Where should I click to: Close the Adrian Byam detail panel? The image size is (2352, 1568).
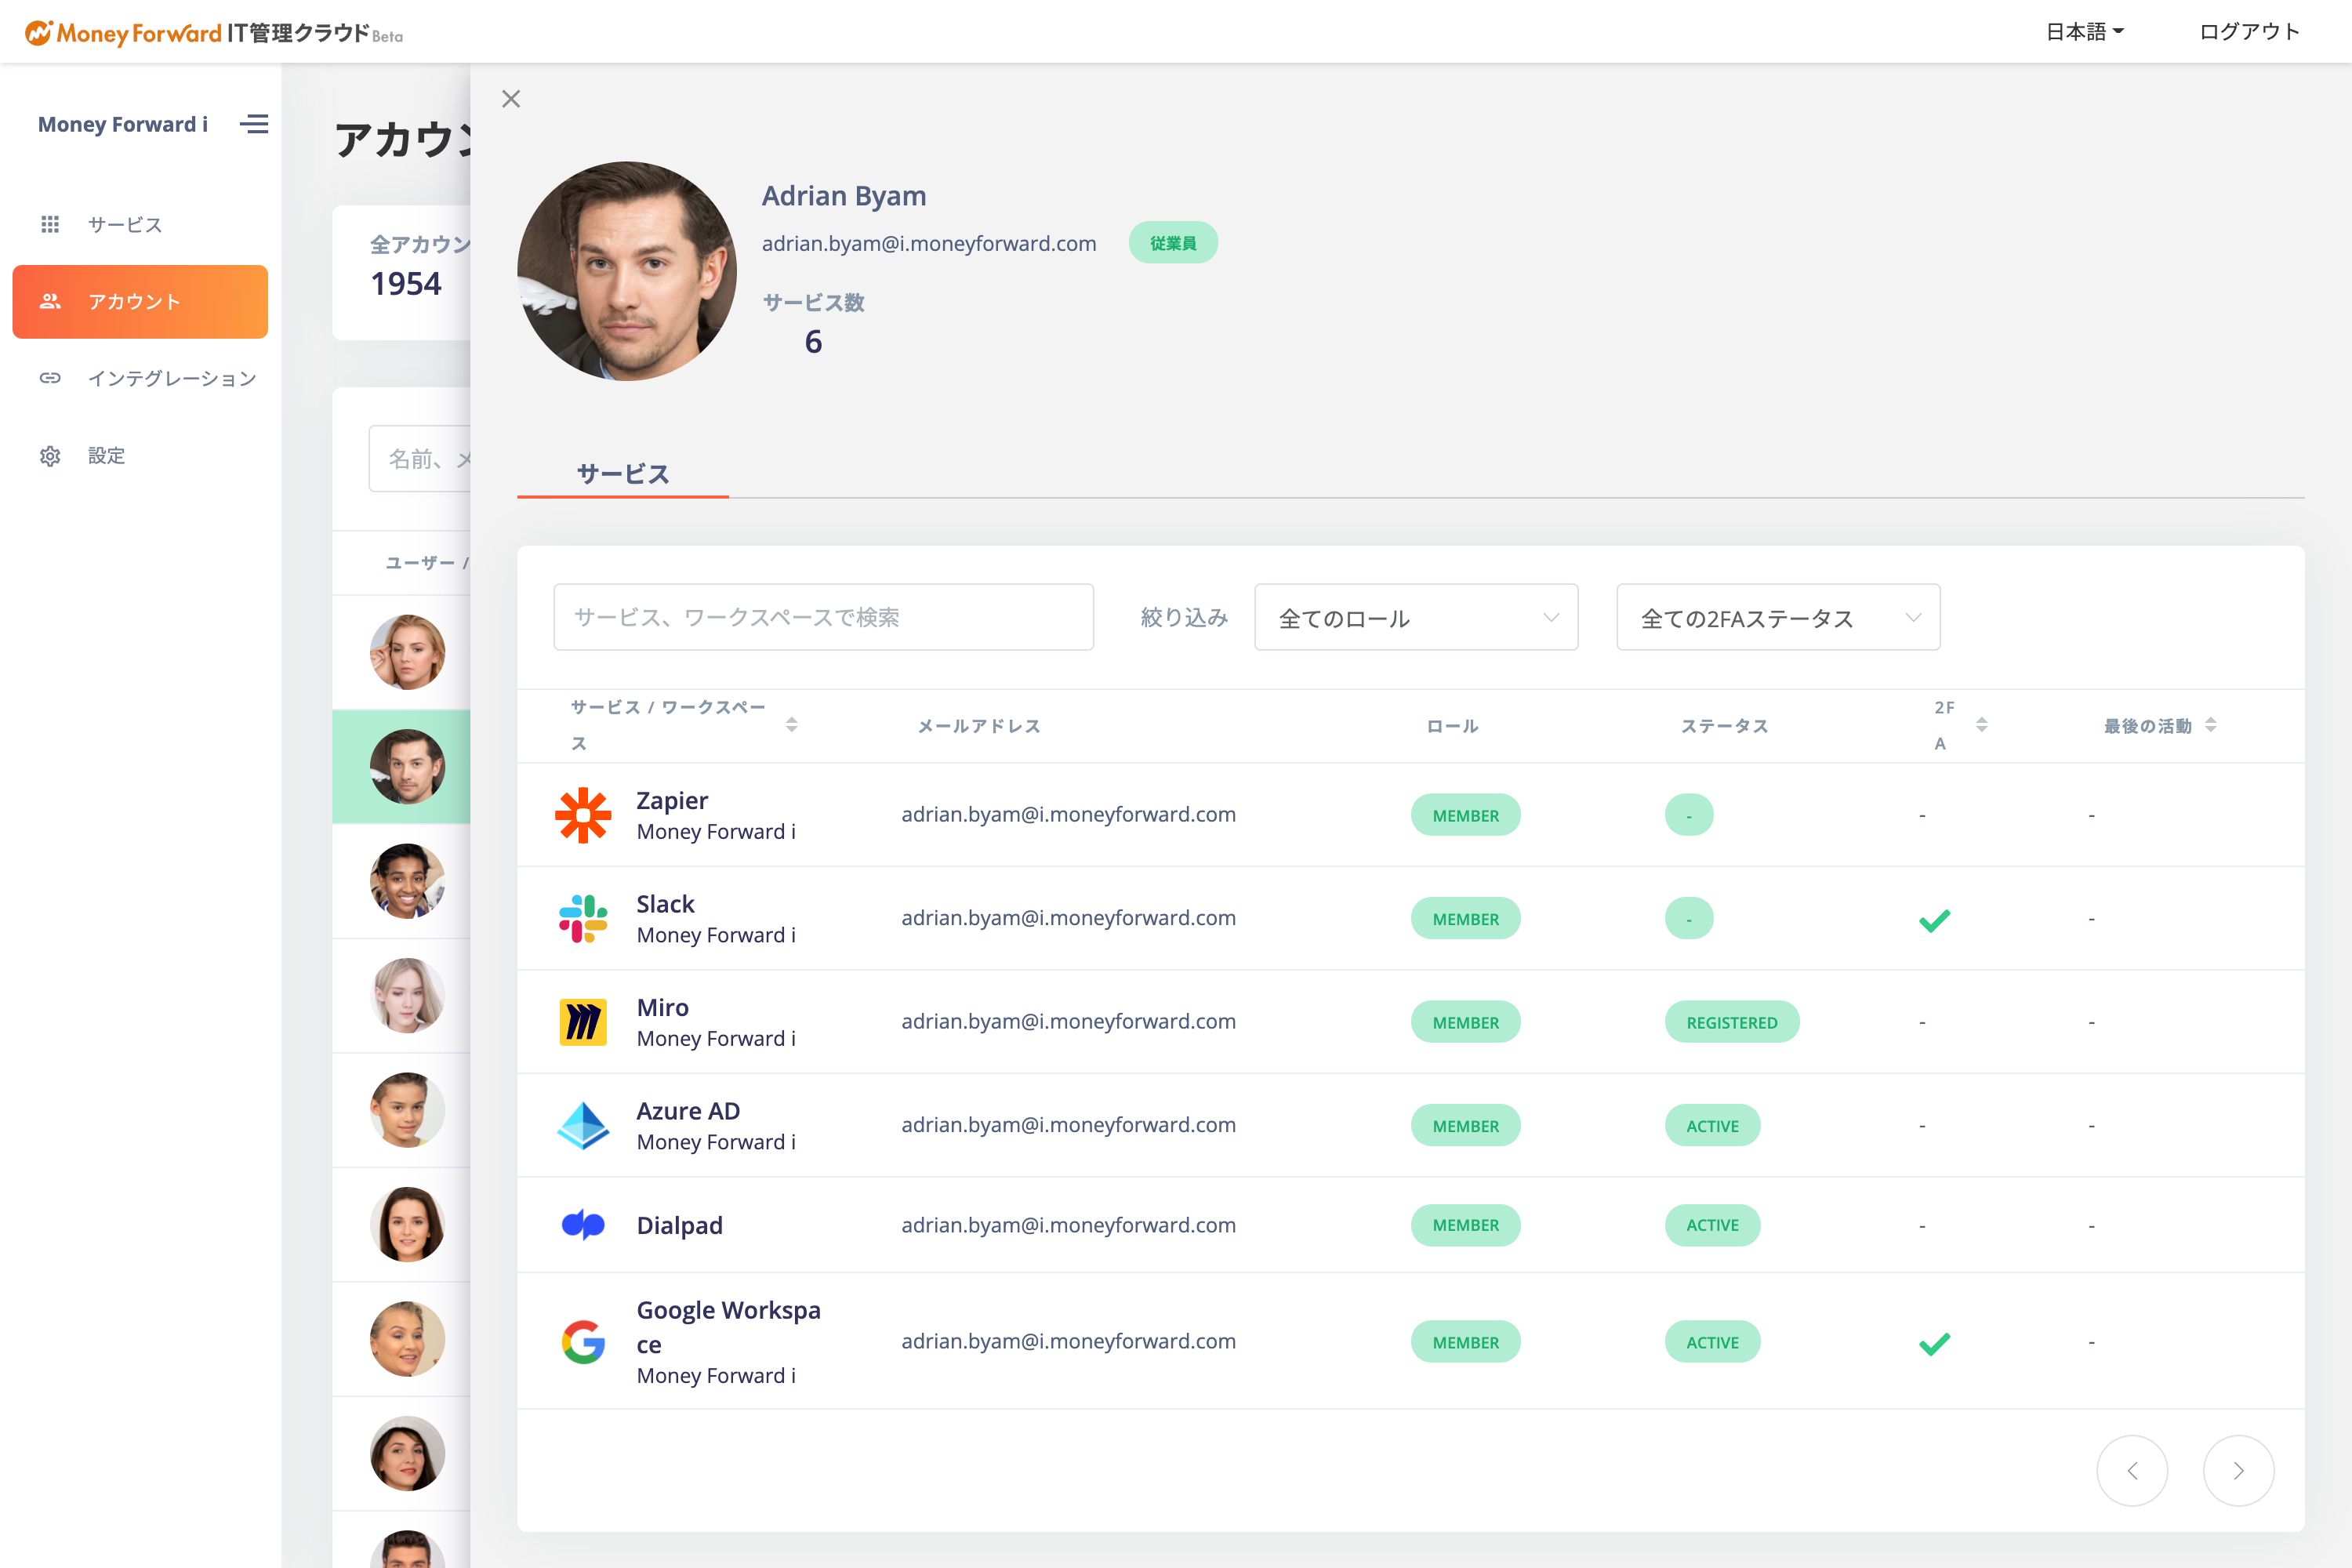click(x=511, y=99)
